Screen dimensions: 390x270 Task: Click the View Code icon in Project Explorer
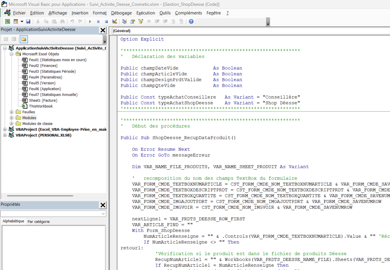(6, 40)
